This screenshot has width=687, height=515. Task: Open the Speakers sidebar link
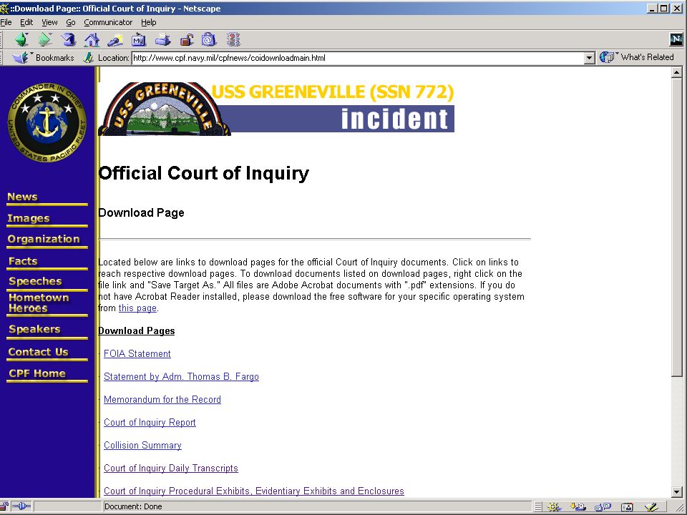click(34, 329)
